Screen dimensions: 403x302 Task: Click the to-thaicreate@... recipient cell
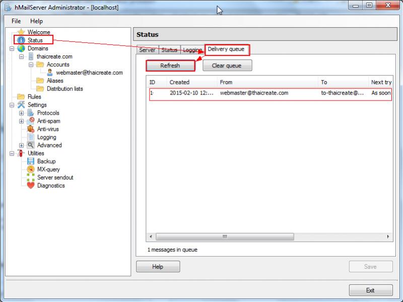tap(343, 93)
